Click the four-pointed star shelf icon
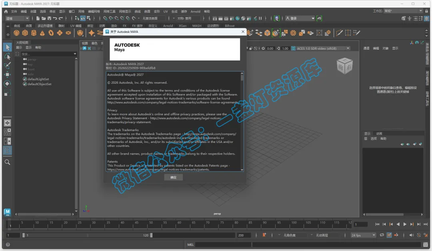 (92, 33)
